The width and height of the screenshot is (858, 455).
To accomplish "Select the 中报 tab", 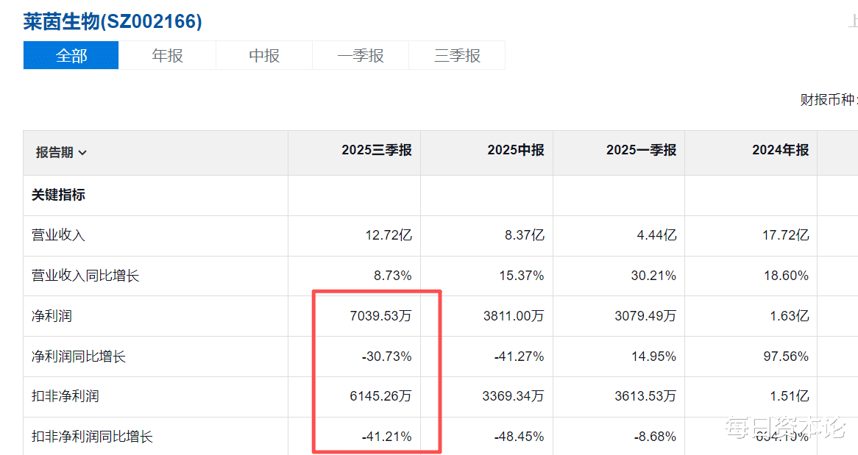I will coord(264,56).
